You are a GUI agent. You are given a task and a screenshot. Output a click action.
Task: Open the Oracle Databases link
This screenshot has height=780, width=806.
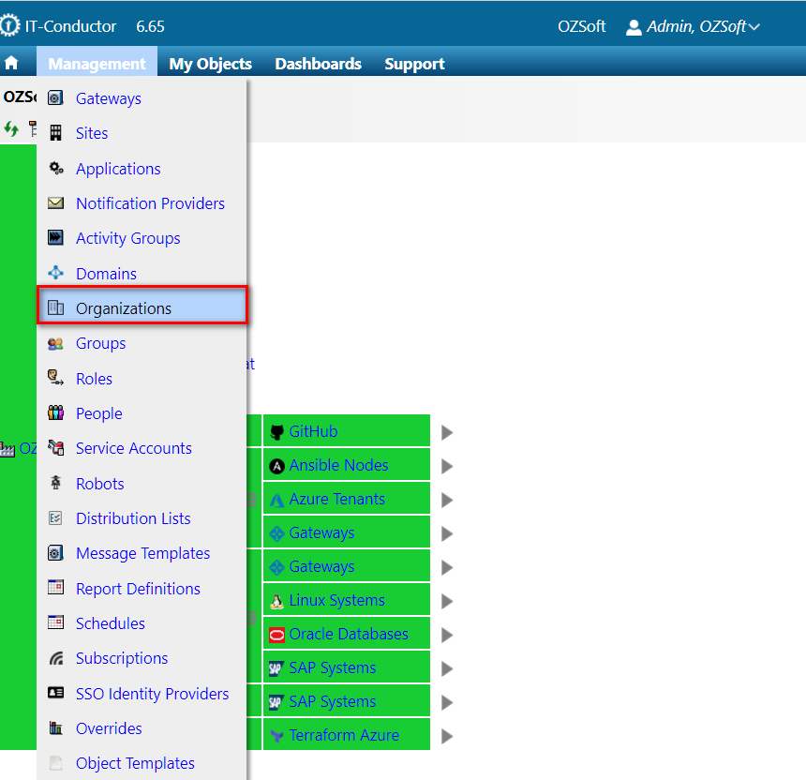(349, 634)
